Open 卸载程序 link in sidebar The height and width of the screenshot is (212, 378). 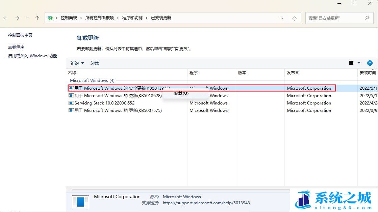coord(16,48)
